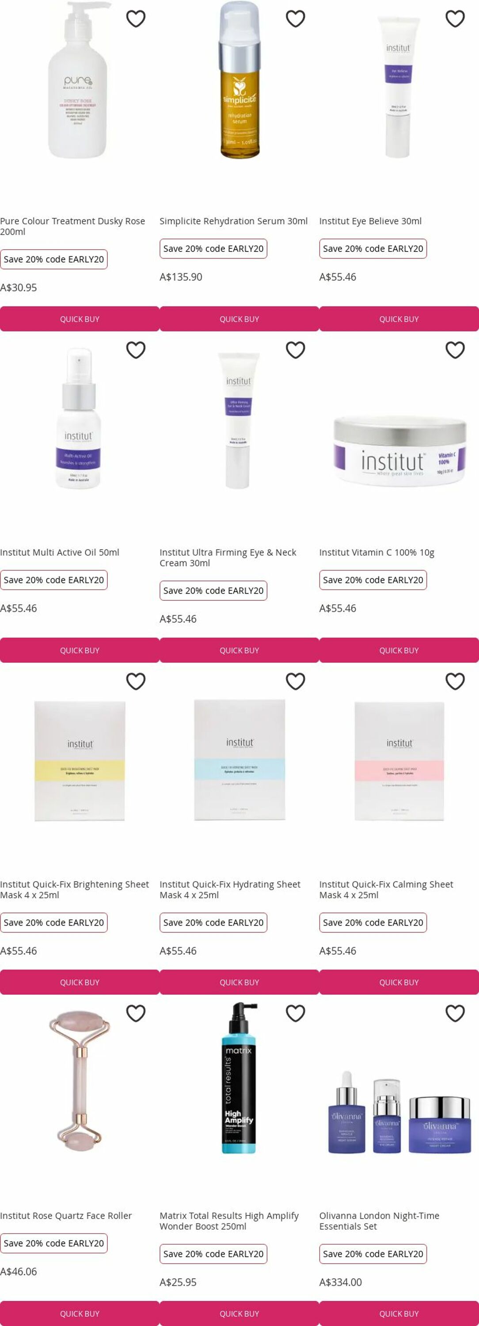Toggle wishlist heart for Institut Ultra Firming Cream
This screenshot has height=1326, width=479.
click(x=295, y=350)
